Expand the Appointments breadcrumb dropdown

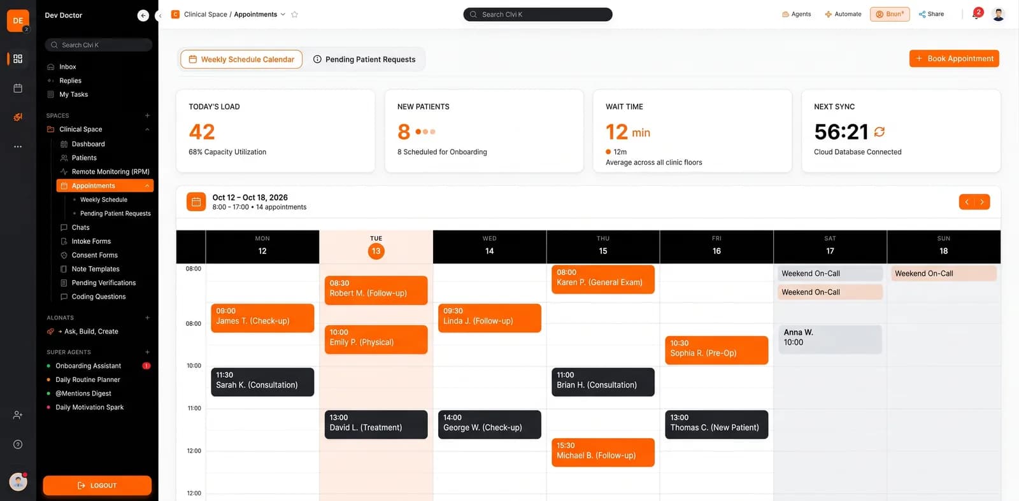283,14
